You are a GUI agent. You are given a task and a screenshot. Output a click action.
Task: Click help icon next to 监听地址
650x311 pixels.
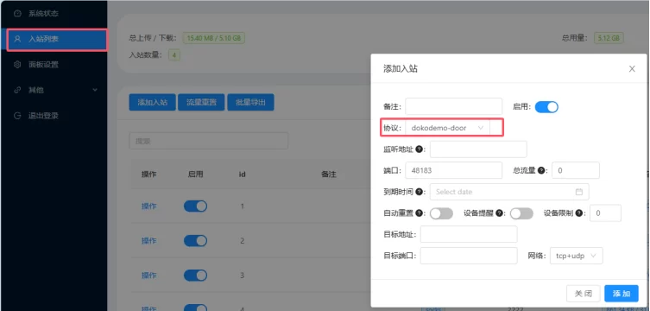point(419,149)
